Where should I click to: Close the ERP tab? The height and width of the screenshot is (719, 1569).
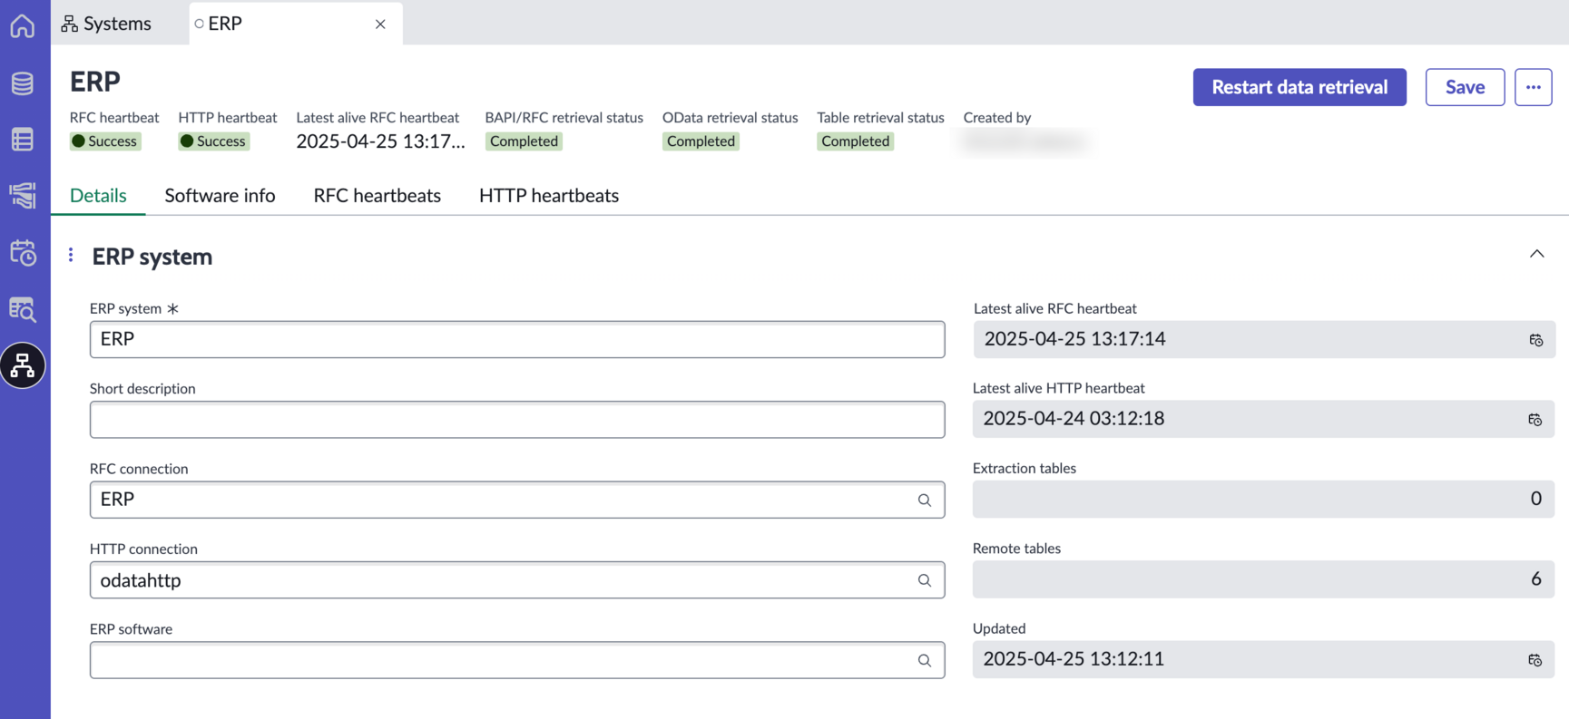coord(380,24)
